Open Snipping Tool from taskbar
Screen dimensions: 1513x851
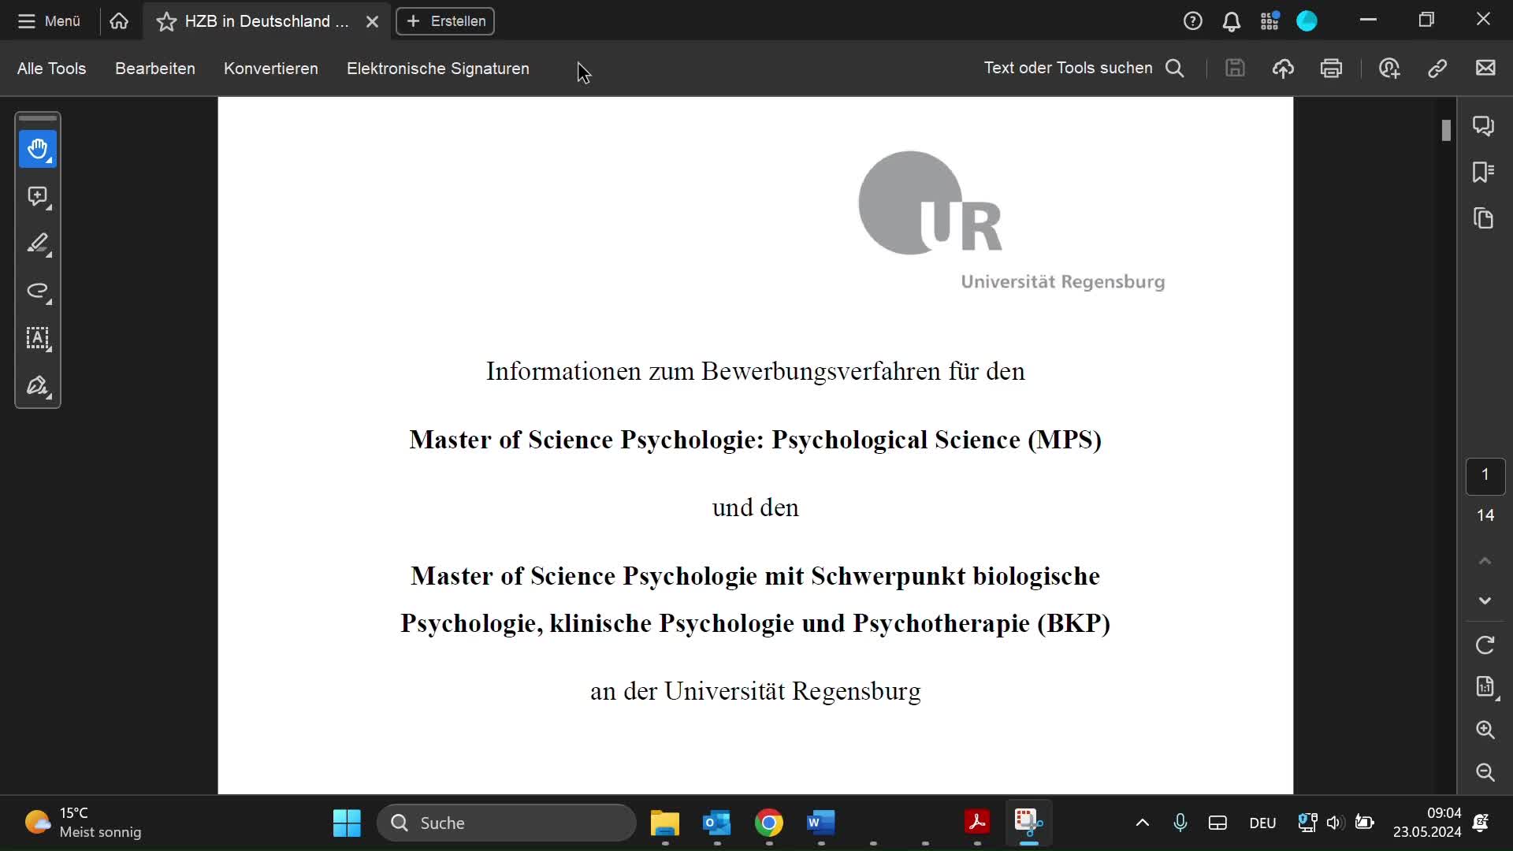(x=1029, y=823)
